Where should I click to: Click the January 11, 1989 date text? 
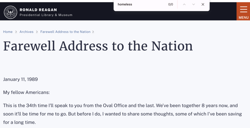20,79
